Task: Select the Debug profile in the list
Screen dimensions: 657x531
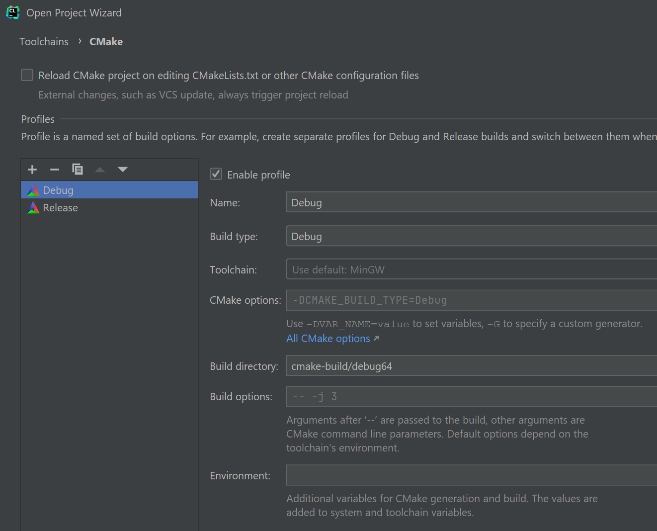Action: pyautogui.click(x=109, y=190)
